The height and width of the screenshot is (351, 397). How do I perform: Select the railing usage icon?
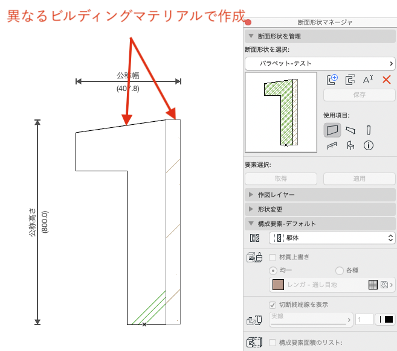(332, 145)
